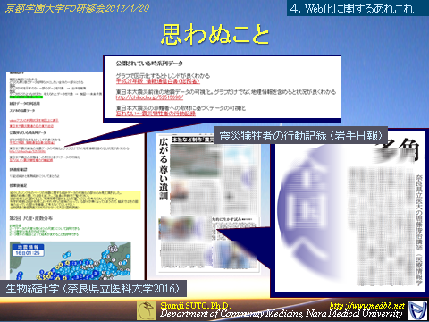Open the 平成27年版 情報通信白書 link in the callout
This screenshot has height=322, width=429.
pos(157,81)
